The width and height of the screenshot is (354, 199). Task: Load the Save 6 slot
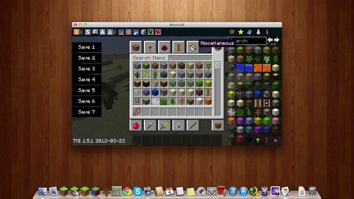[x=87, y=101]
